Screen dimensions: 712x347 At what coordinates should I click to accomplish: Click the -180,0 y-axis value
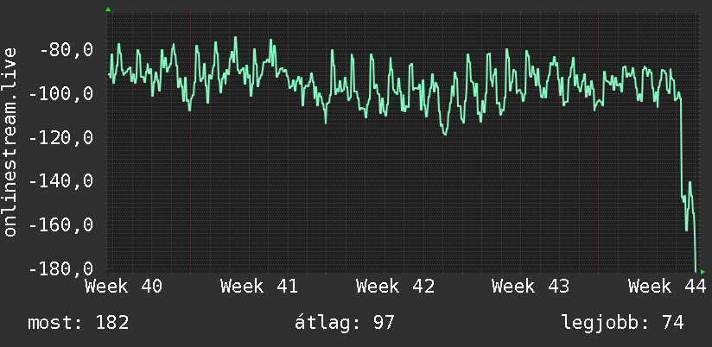click(x=60, y=269)
